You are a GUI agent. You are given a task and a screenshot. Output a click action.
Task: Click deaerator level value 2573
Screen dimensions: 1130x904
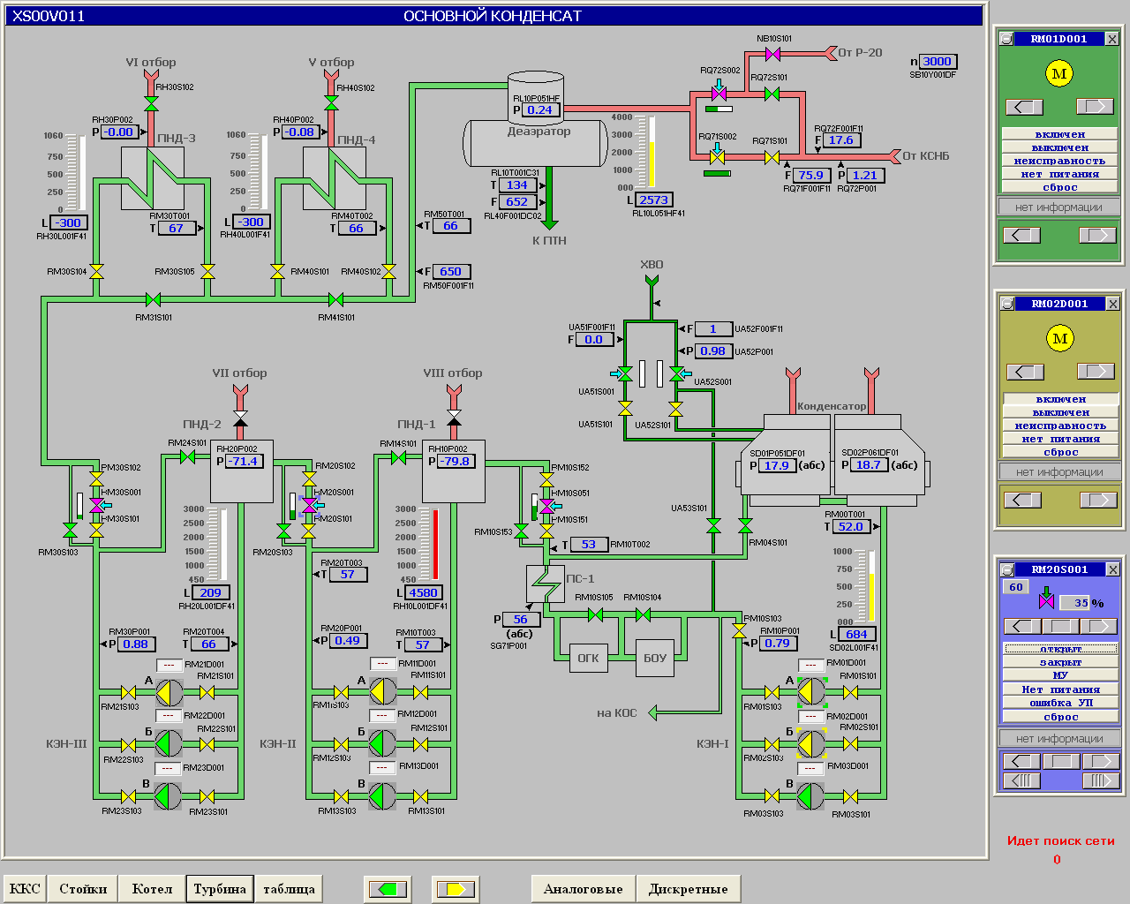654,200
